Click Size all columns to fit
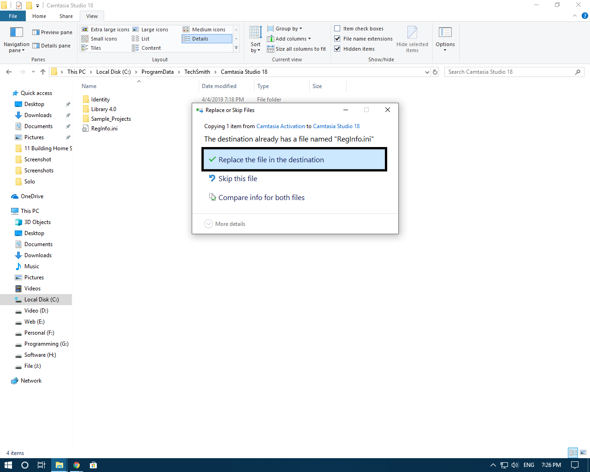590x472 pixels. (x=296, y=49)
